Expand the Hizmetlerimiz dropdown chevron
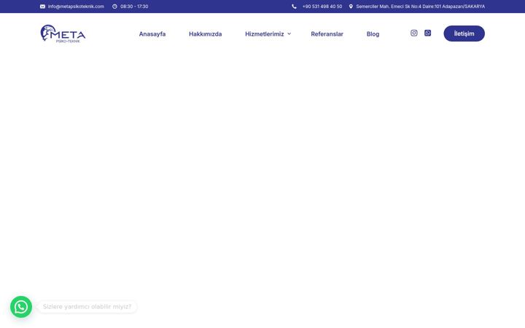The height and width of the screenshot is (328, 525). point(289,34)
